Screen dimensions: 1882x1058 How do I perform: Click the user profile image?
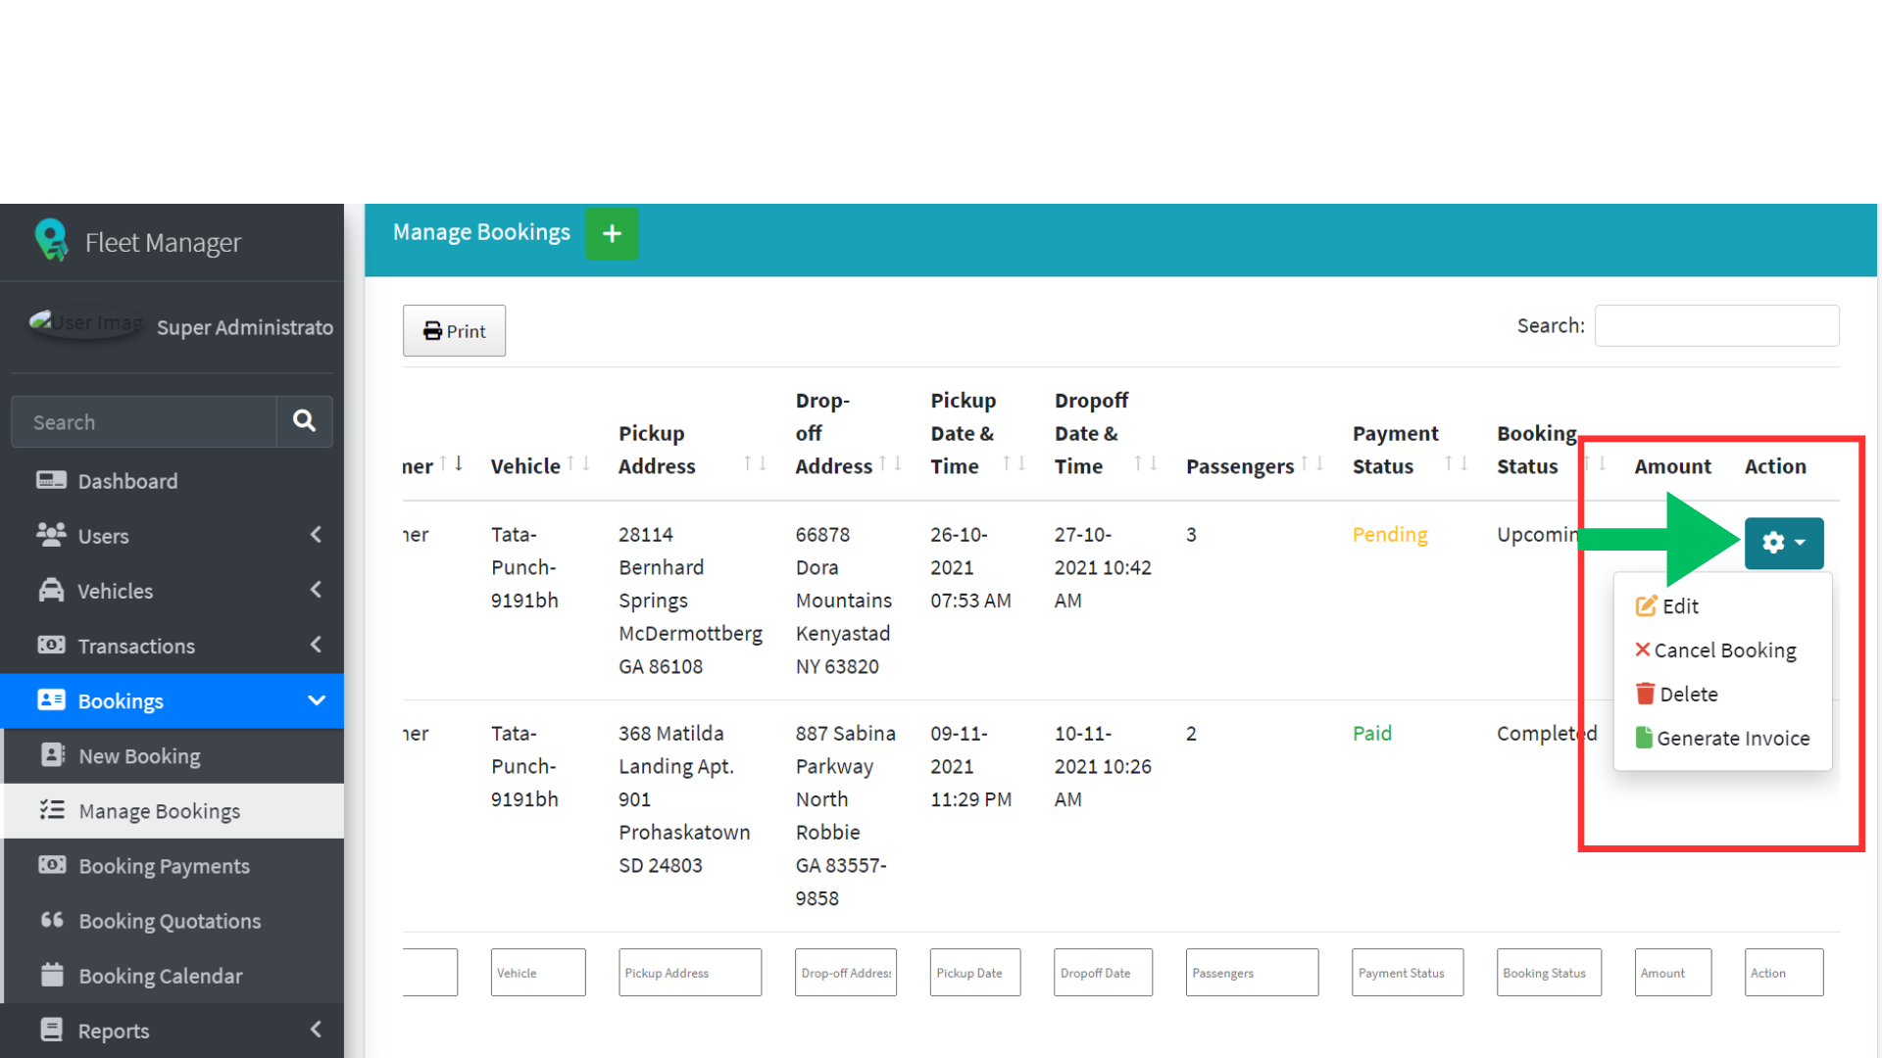pyautogui.click(x=86, y=322)
